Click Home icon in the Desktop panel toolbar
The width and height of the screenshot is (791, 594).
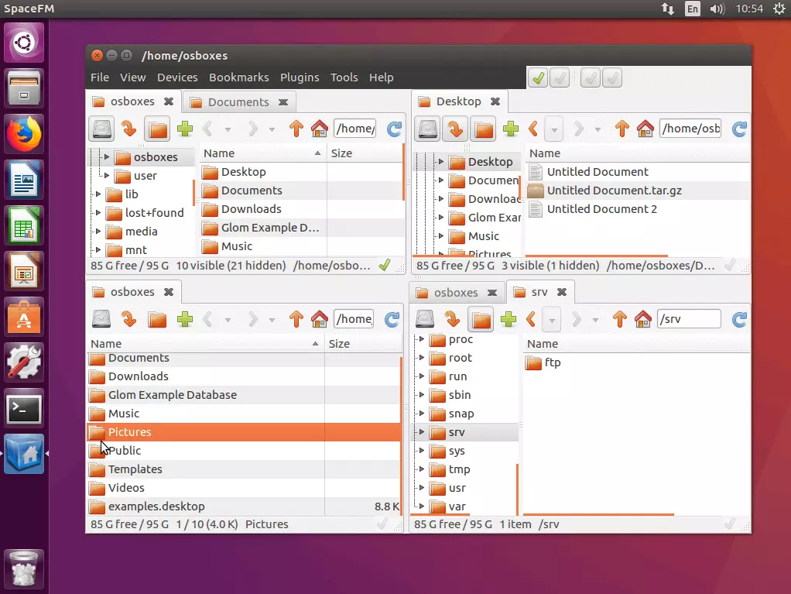(645, 129)
